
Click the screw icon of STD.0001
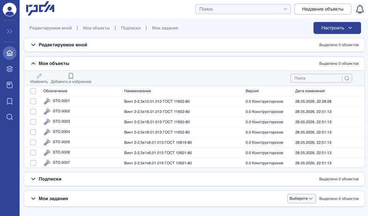47,101
